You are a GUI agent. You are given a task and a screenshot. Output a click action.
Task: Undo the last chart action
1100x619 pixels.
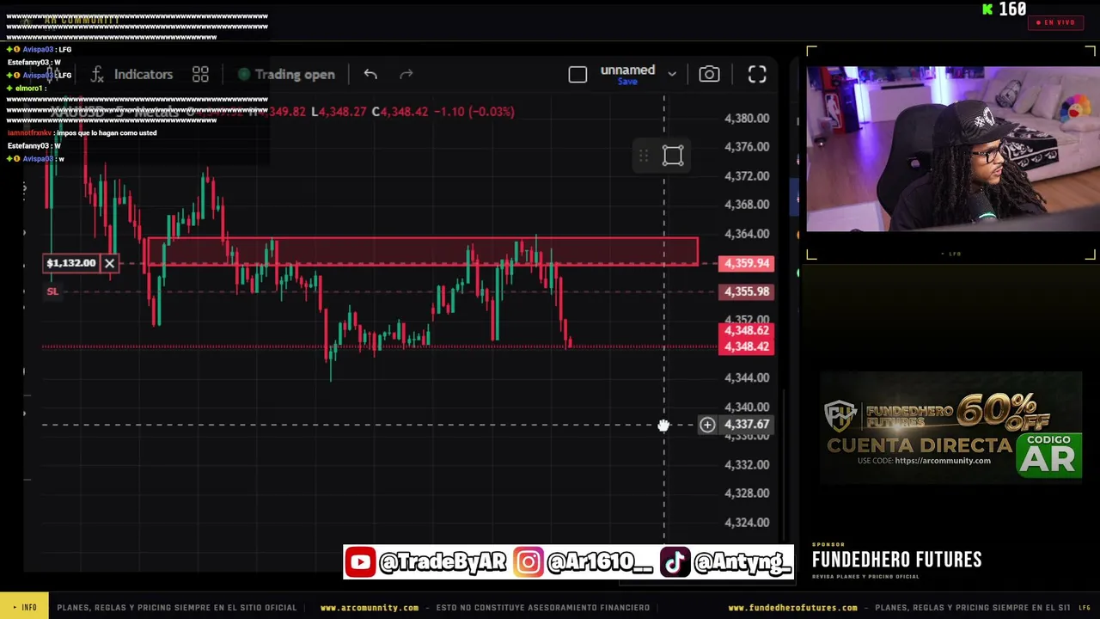(x=370, y=75)
